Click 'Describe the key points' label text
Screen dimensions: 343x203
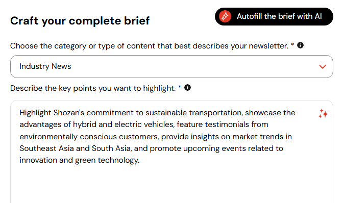93,88
